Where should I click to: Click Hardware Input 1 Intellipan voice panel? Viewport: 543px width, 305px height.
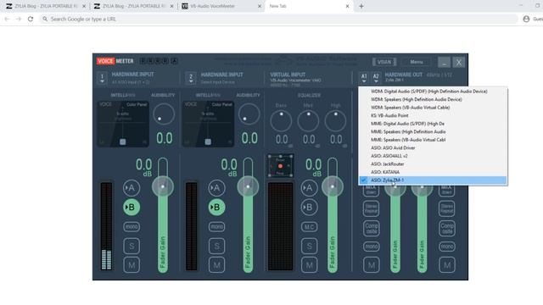[x=123, y=124]
